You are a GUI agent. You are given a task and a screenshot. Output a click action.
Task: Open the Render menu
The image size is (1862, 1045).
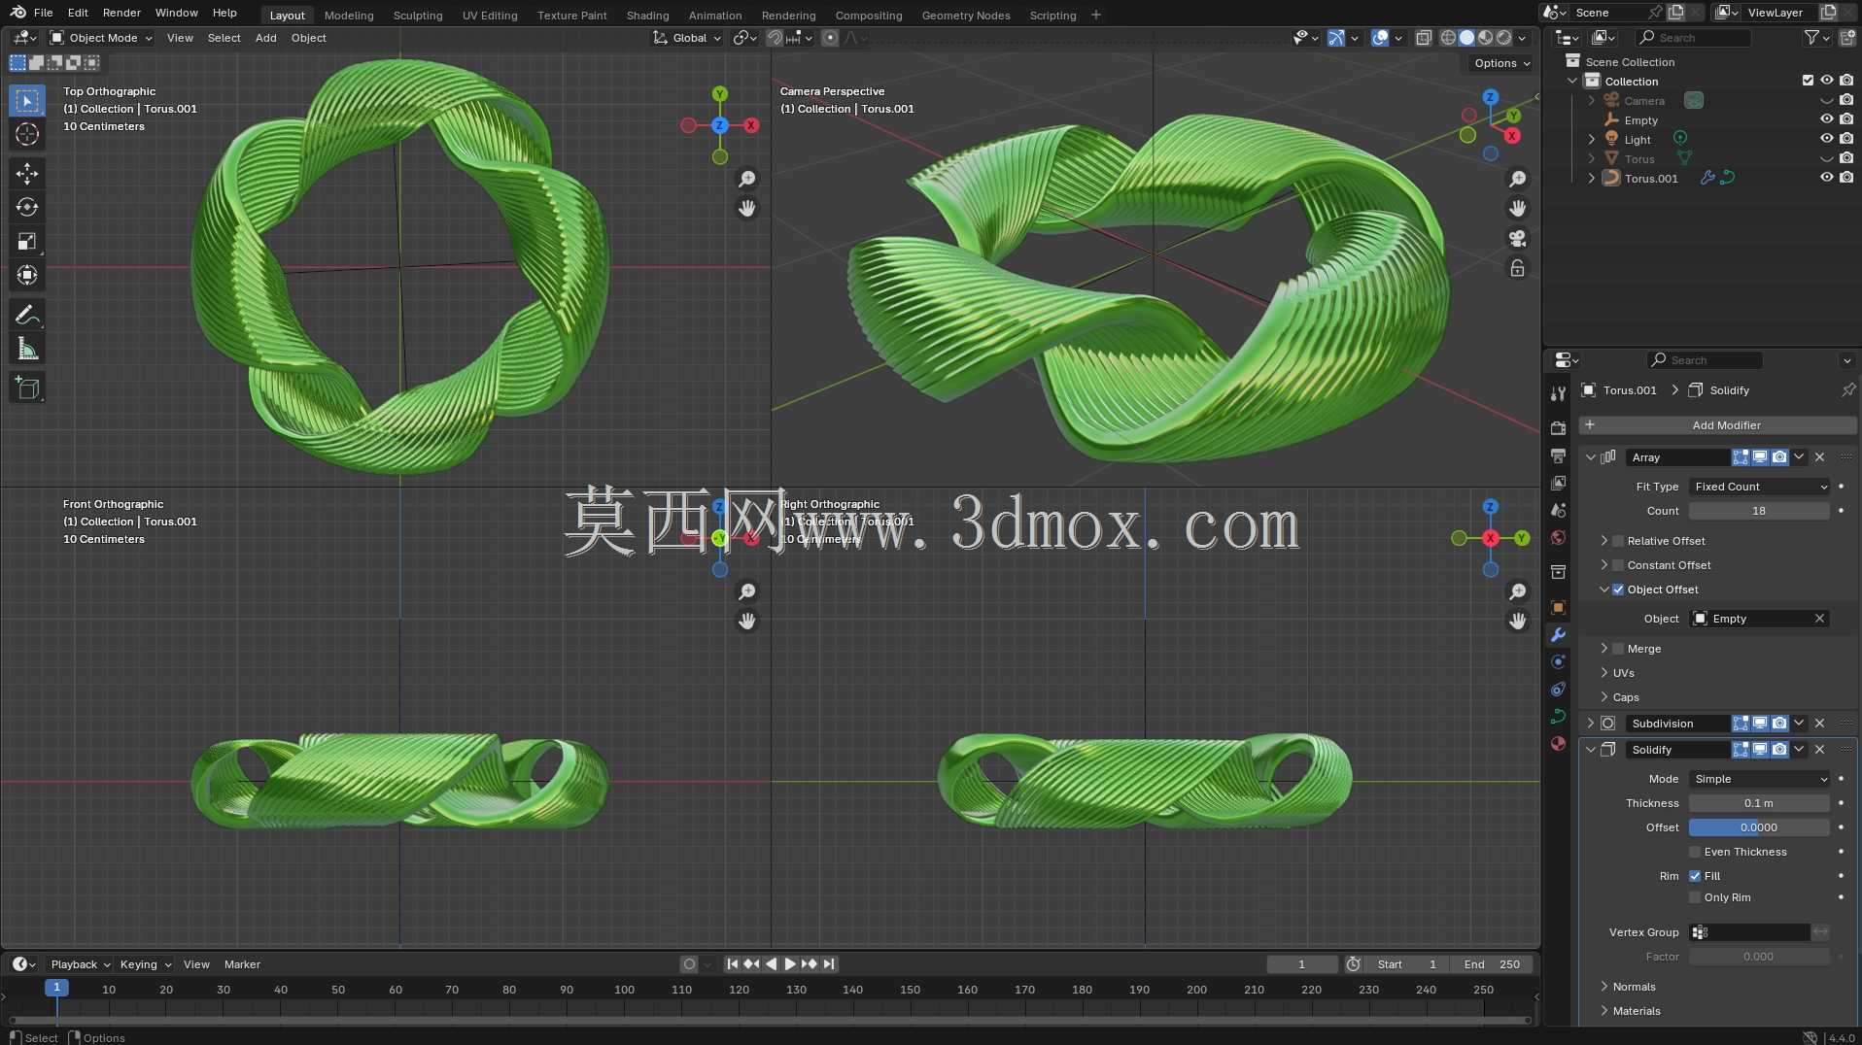point(121,13)
